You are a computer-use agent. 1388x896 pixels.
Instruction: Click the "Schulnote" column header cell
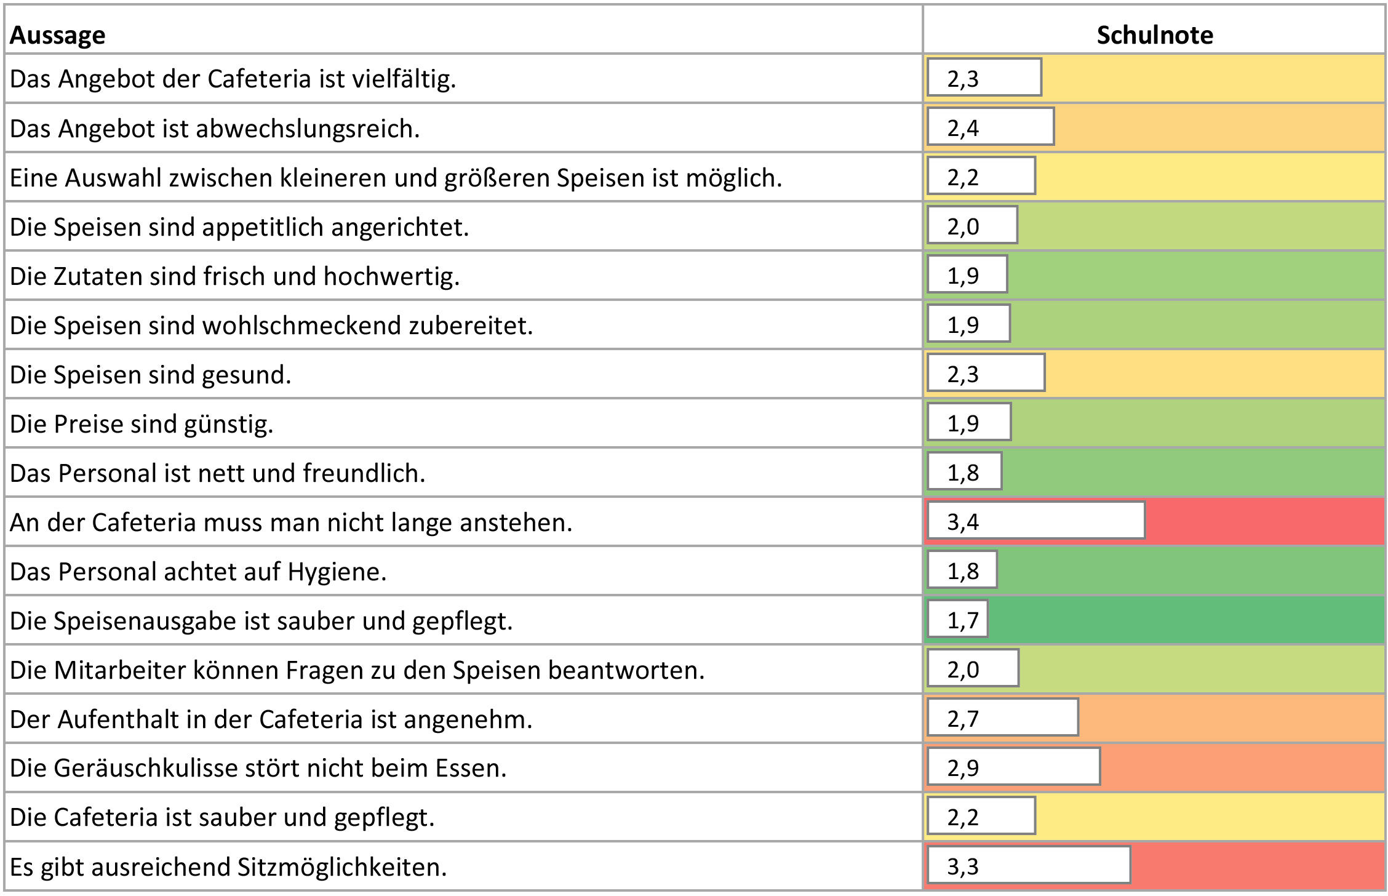[x=1154, y=35]
